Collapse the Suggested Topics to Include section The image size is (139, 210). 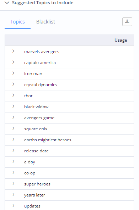7,3
